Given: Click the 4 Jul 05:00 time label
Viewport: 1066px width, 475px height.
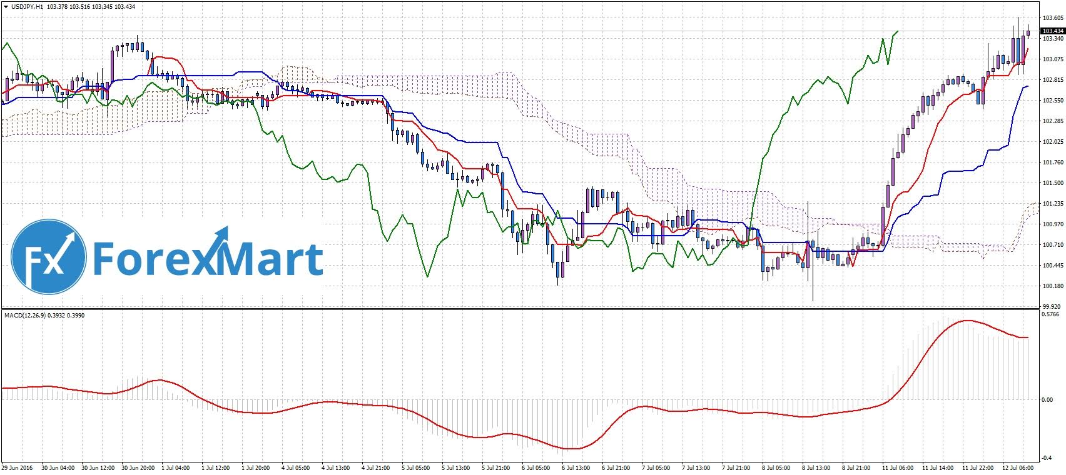Looking at the screenshot, I should [297, 467].
